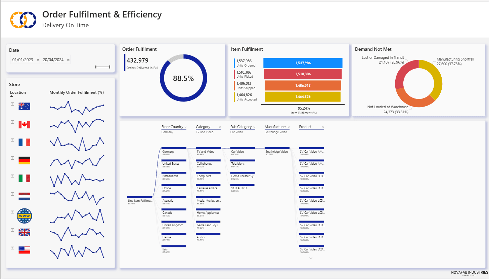This screenshot has width=489, height=279.
Task: Open the end date calendar picker icon
Action: click(69, 60)
